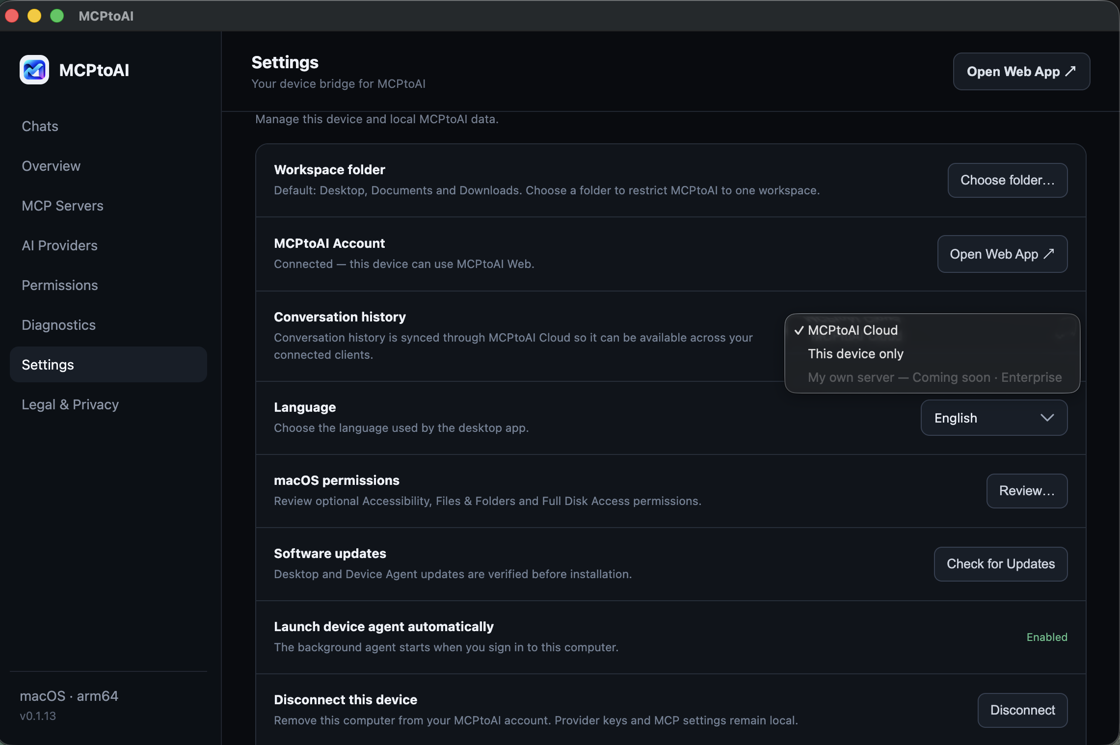Select Settings in the sidebar

tap(108, 365)
